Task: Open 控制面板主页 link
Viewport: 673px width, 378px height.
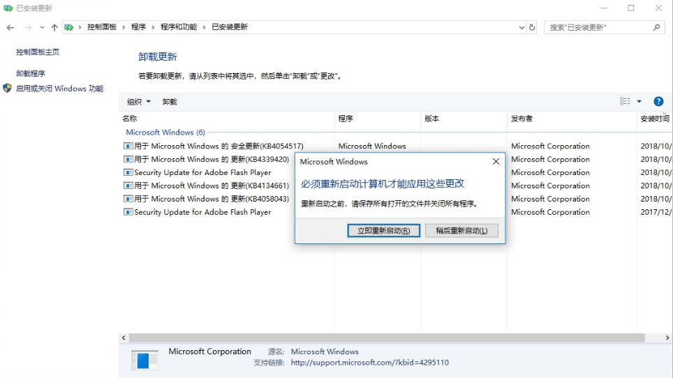Action: click(38, 52)
